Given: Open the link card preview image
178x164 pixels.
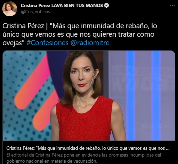Looking at the screenshot, I should [89, 95].
